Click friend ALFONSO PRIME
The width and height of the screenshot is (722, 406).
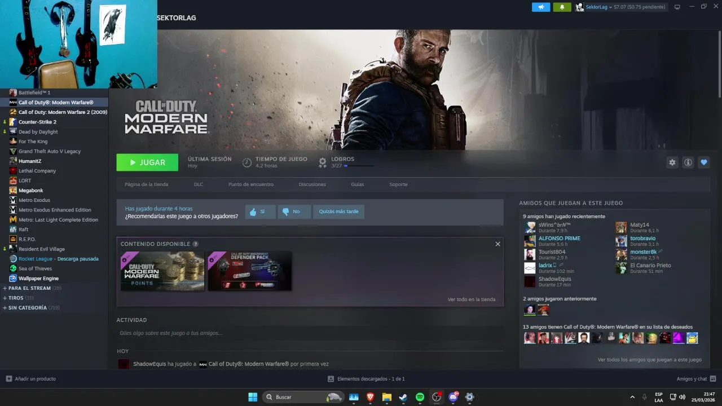[x=559, y=239]
